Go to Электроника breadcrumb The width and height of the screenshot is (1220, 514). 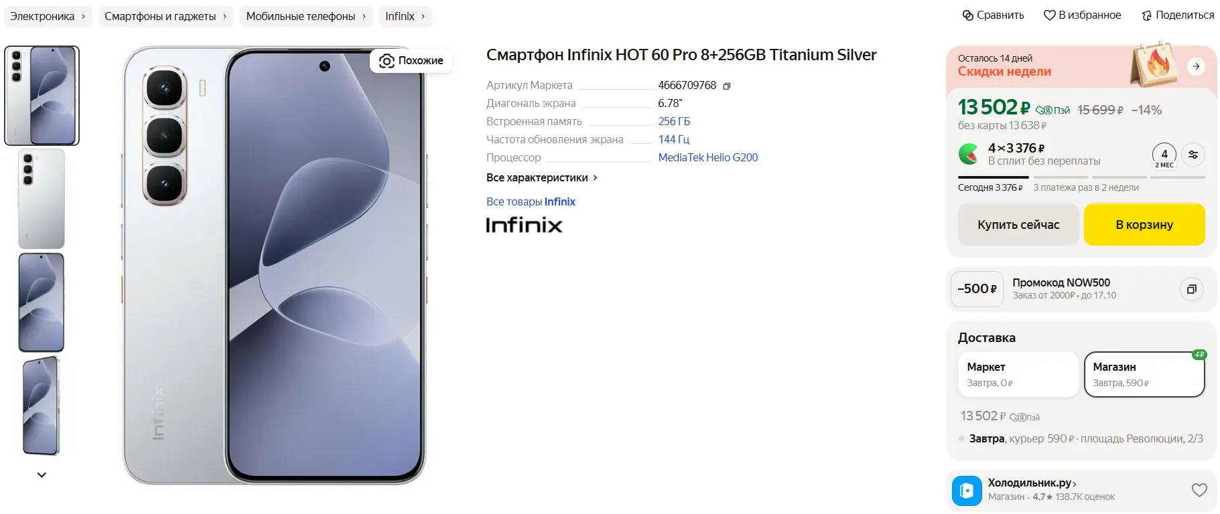pos(48,16)
